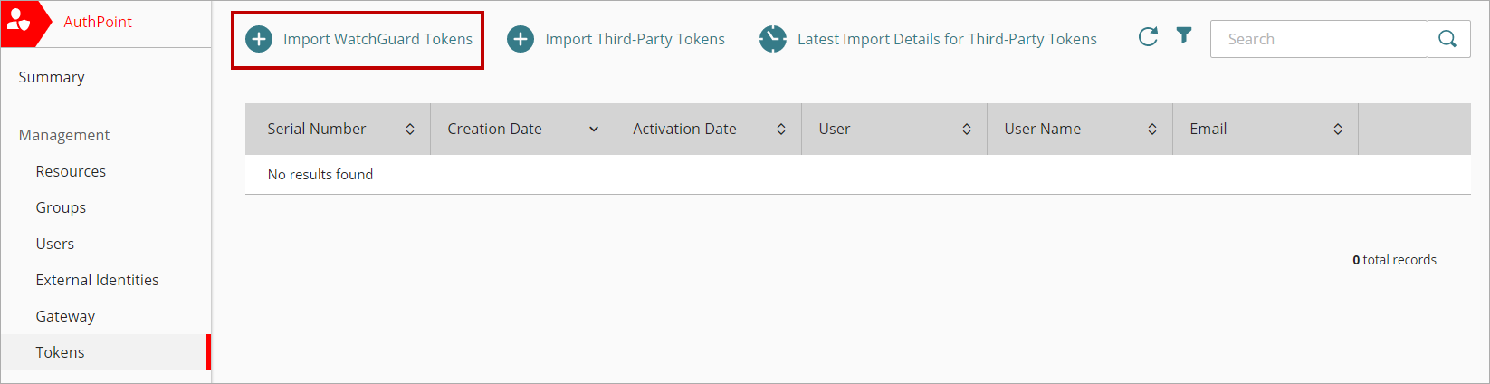The image size is (1490, 384).
Task: Open the Summary page in sidebar
Action: [x=52, y=77]
